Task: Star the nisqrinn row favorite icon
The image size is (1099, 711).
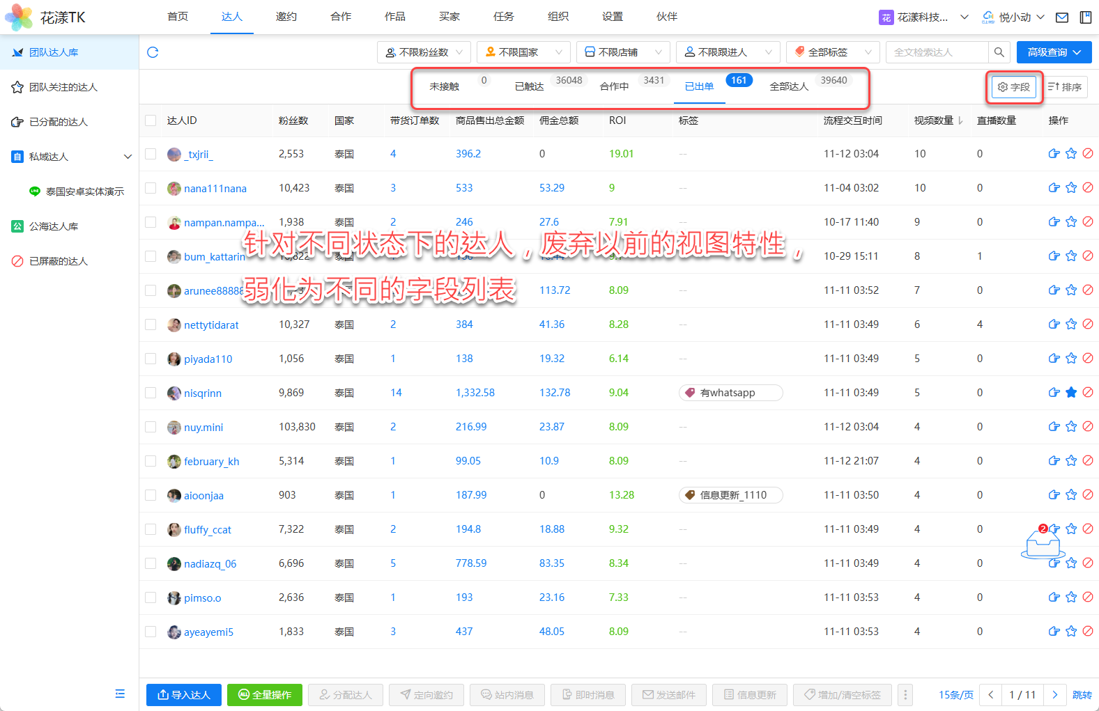Action: pos(1071,393)
